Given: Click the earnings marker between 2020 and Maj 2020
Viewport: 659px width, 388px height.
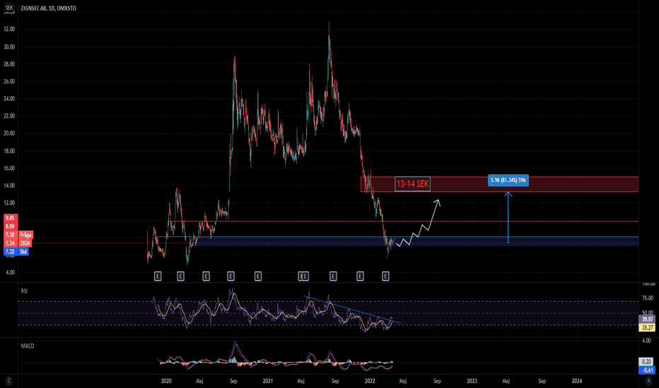Looking at the screenshot, I should [x=181, y=276].
